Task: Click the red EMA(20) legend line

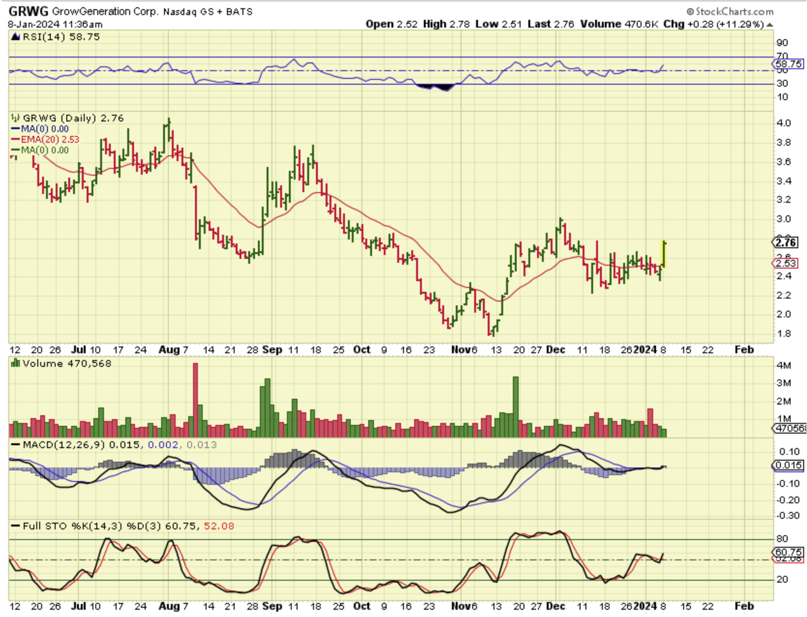Action: tap(15, 140)
